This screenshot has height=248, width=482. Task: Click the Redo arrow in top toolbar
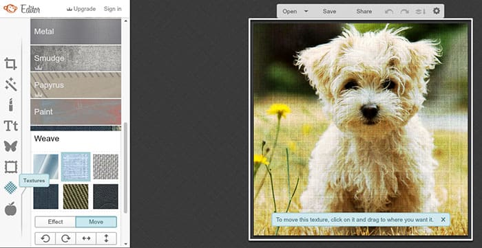[x=404, y=12]
